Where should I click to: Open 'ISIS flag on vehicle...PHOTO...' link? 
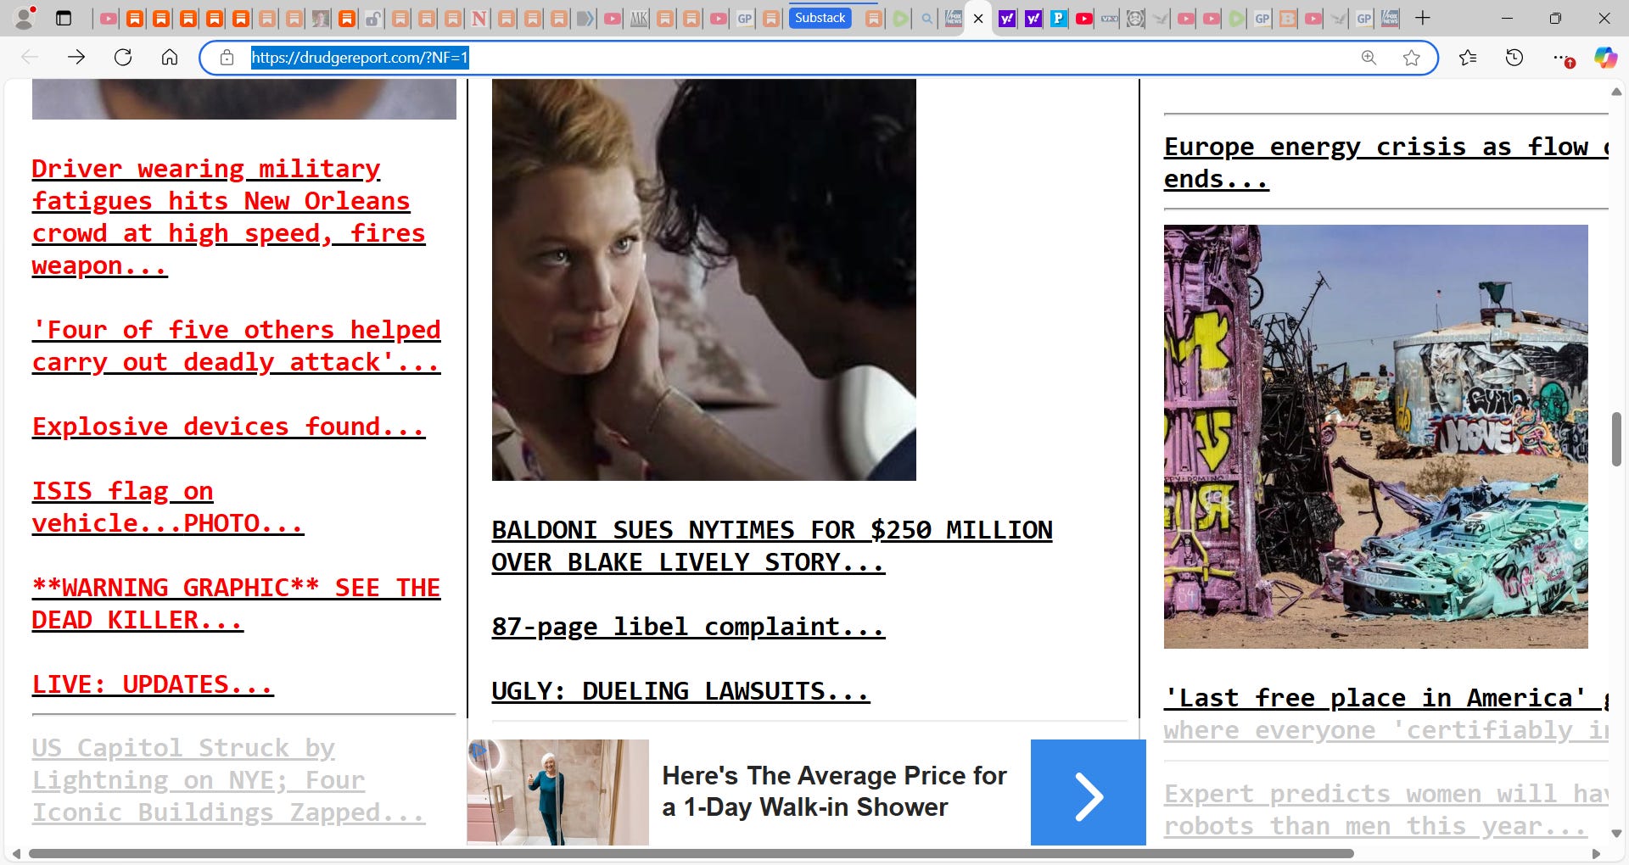(x=168, y=507)
